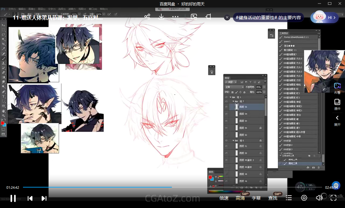The height and width of the screenshot is (208, 345).
Task: Click the download icon in top bar
Action: (x=161, y=17)
